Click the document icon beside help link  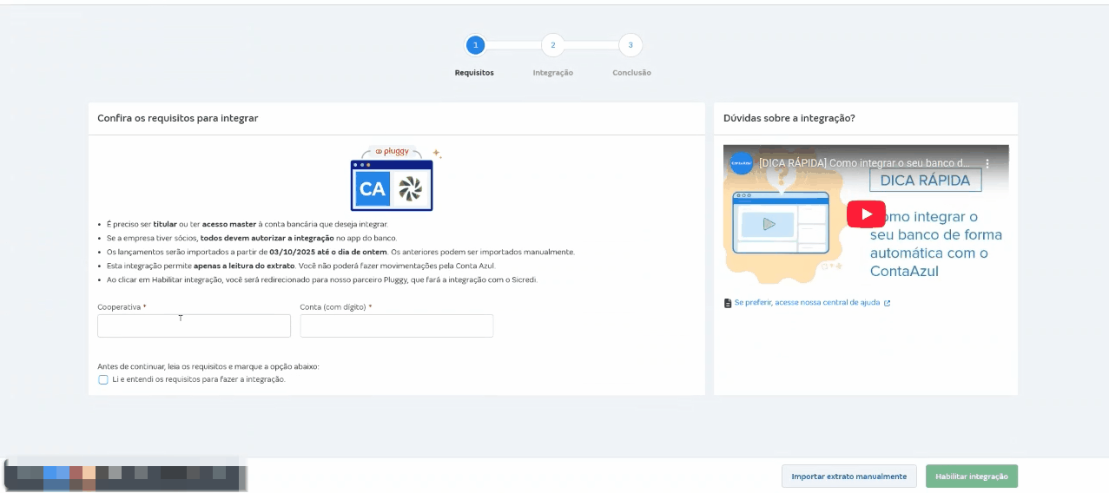pos(728,303)
